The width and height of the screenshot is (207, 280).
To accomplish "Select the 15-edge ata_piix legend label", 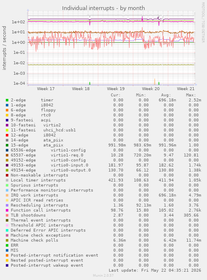I will tap(37, 145).
